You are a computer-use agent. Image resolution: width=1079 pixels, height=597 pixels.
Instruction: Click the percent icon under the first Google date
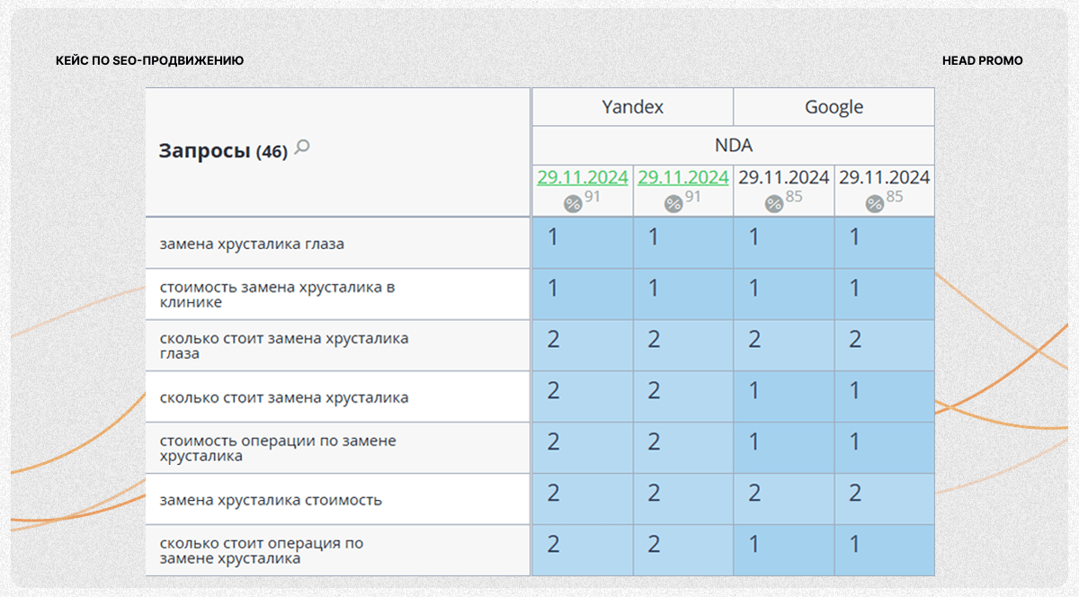pyautogui.click(x=774, y=204)
